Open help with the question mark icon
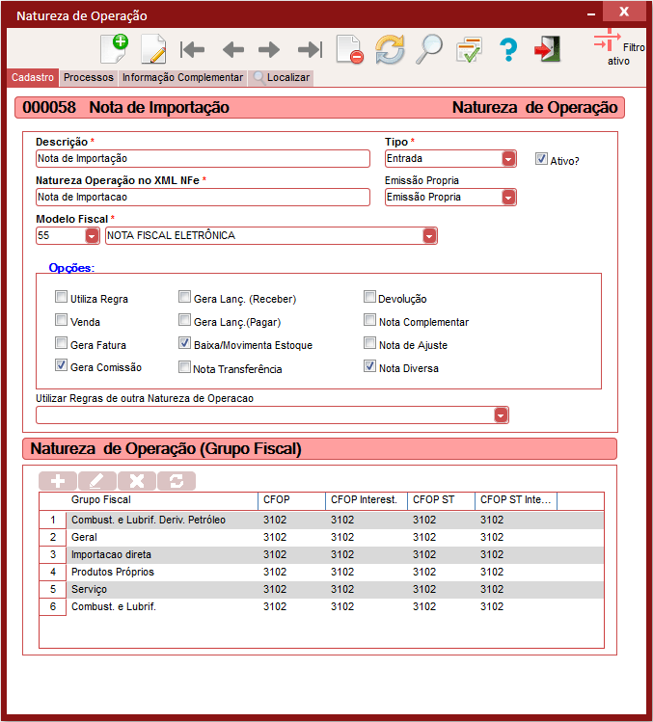Viewport: 653px width, 722px height. 508,49
